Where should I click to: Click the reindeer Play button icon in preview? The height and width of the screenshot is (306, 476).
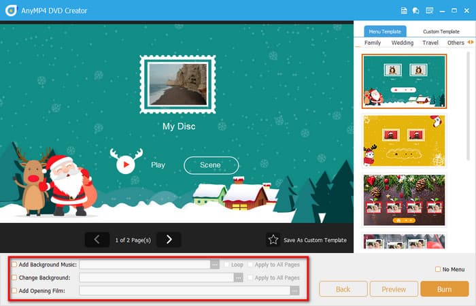[x=126, y=165]
